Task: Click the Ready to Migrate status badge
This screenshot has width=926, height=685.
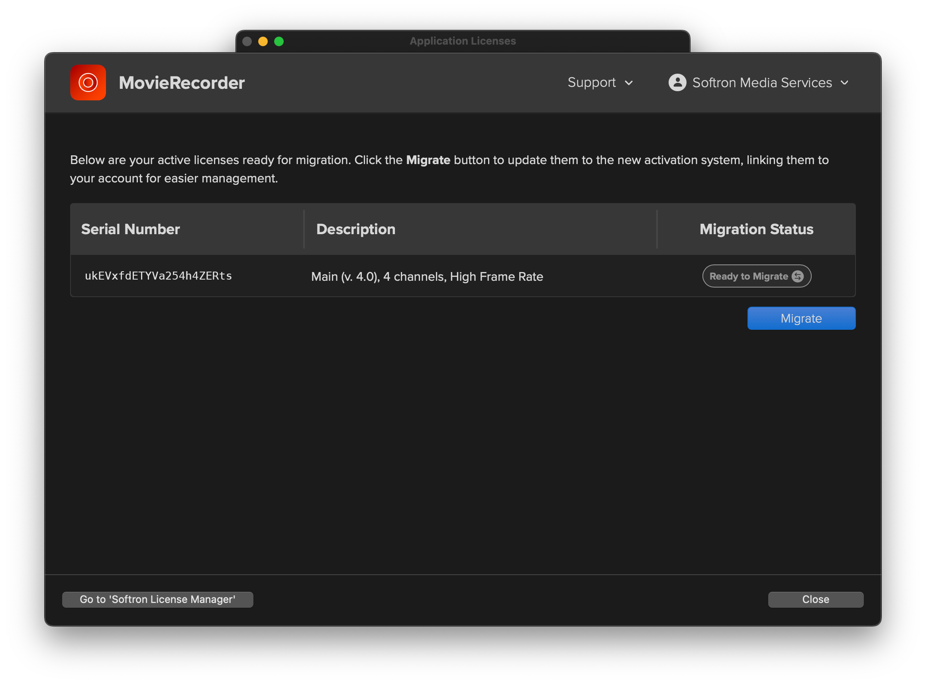Action: click(756, 276)
